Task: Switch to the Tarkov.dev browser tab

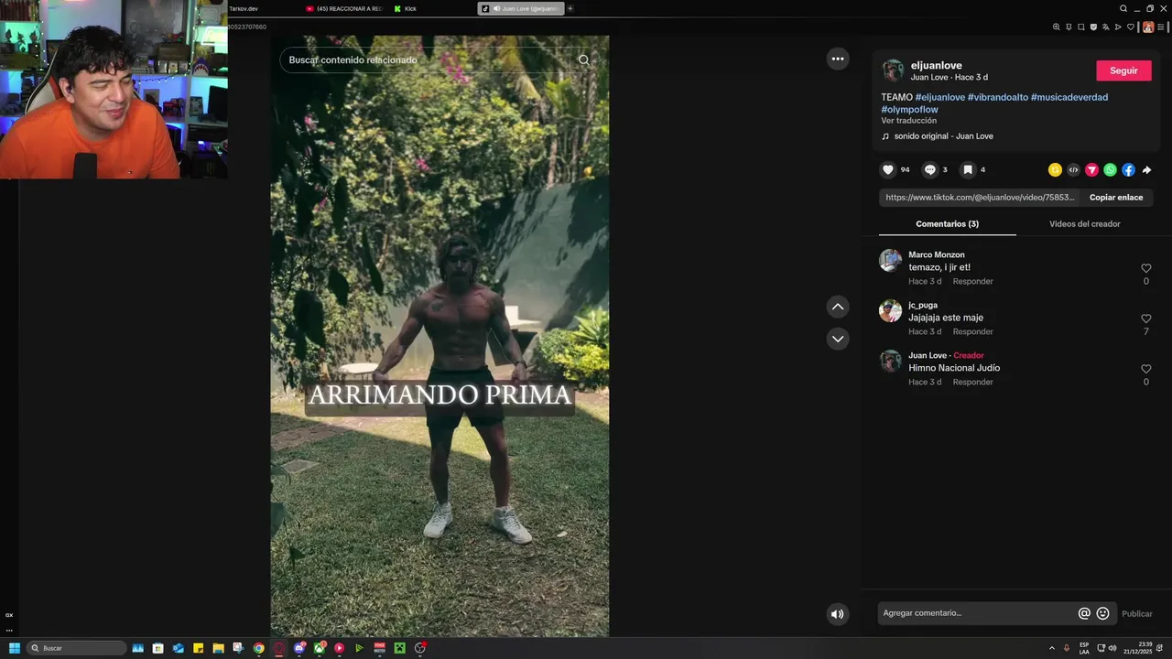Action: [x=244, y=8]
